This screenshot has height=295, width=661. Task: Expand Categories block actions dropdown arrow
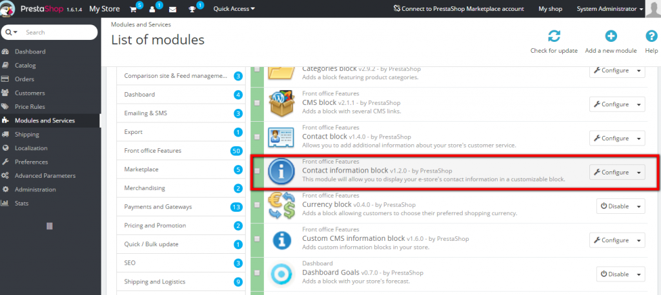point(639,71)
